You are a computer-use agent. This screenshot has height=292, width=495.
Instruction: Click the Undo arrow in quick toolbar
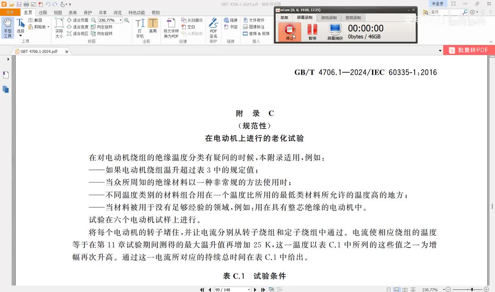[47, 4]
